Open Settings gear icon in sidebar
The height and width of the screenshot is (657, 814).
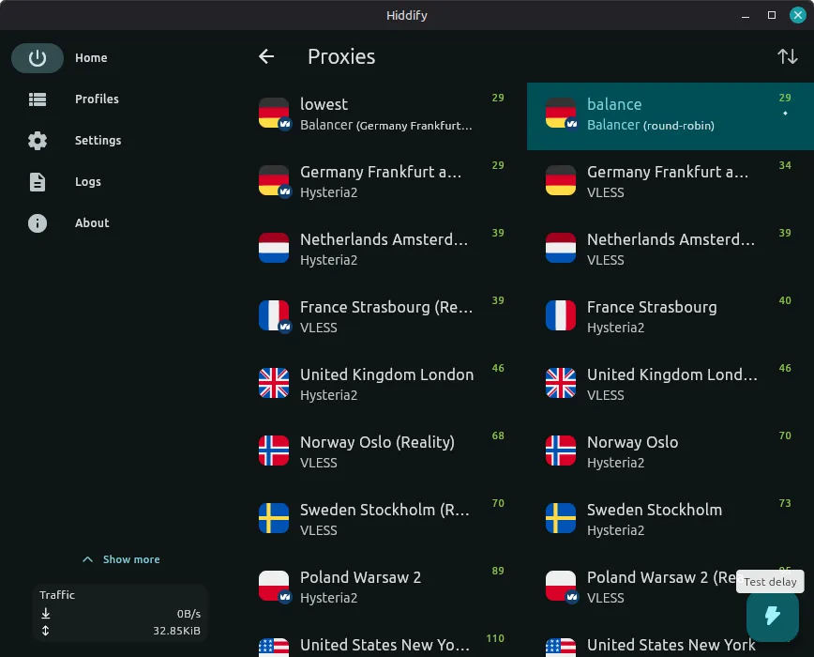point(38,141)
